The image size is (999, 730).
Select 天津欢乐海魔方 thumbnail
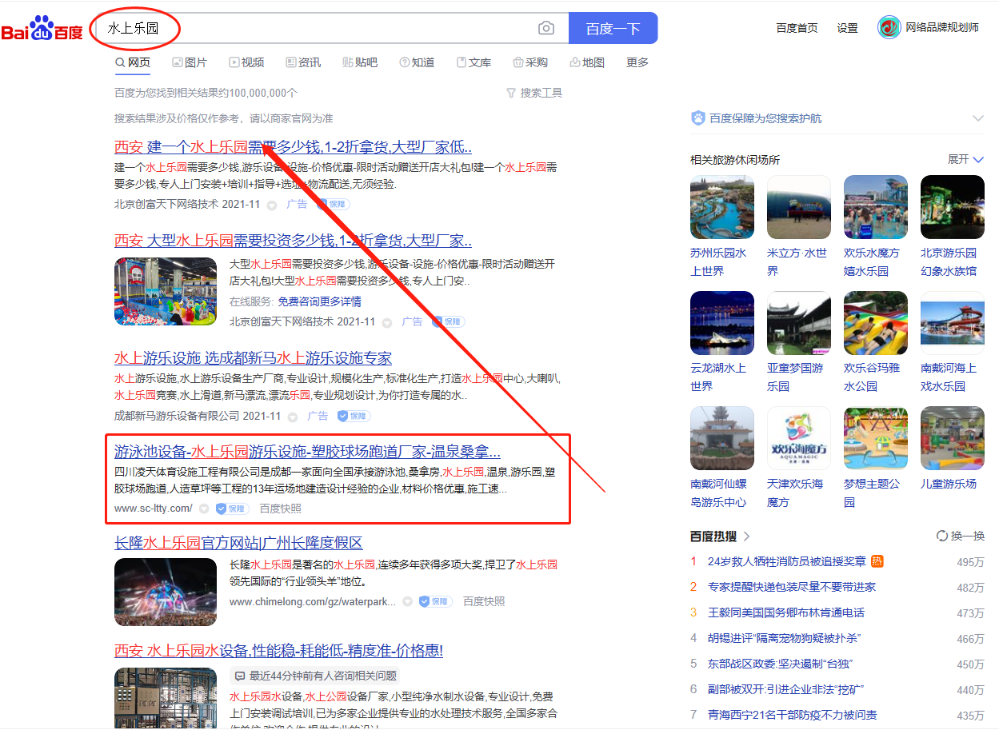click(799, 439)
